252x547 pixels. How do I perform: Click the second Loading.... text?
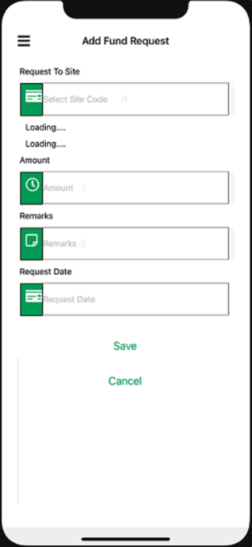(46, 144)
